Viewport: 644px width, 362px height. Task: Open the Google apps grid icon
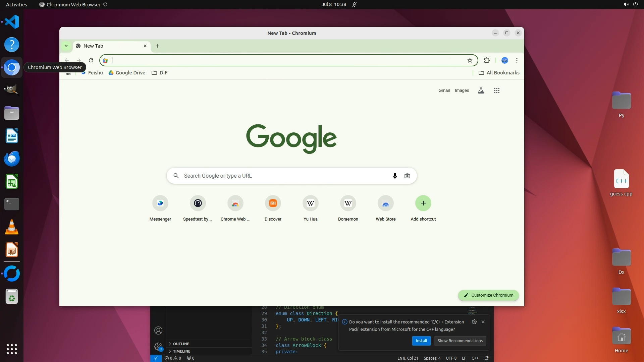(496, 90)
